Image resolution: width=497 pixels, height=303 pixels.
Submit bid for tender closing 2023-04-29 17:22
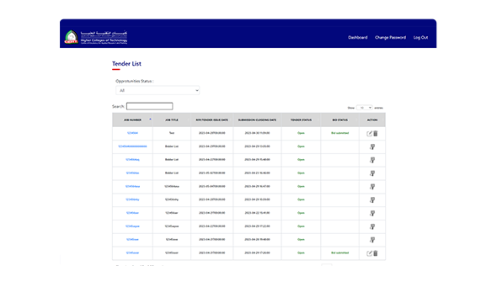pyautogui.click(x=372, y=226)
